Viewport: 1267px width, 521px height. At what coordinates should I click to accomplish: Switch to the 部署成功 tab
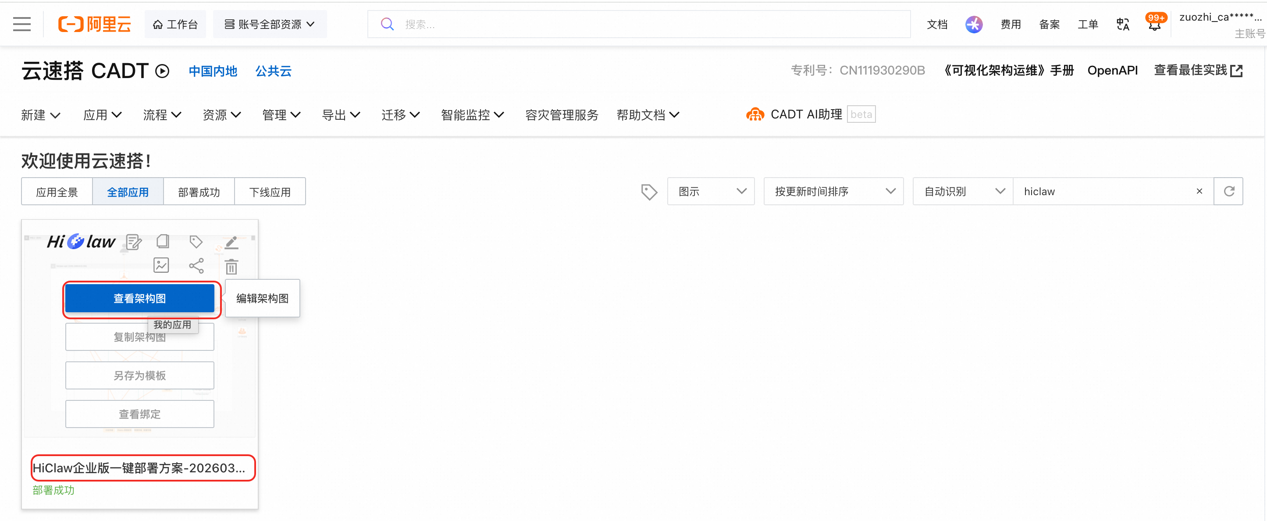coord(199,192)
